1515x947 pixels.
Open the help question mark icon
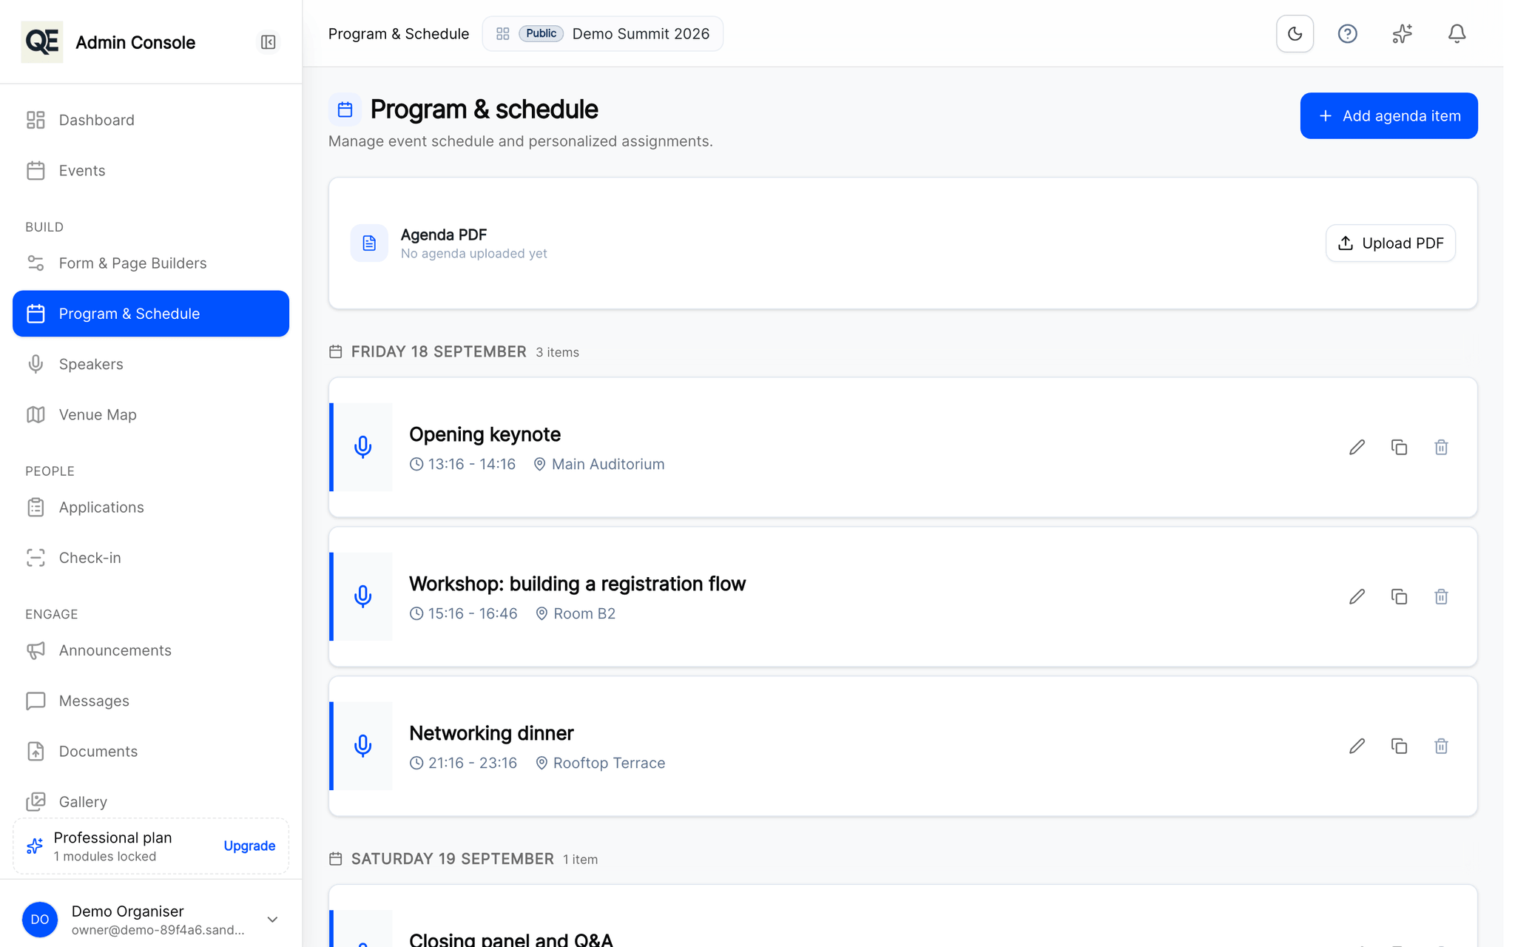(1348, 34)
